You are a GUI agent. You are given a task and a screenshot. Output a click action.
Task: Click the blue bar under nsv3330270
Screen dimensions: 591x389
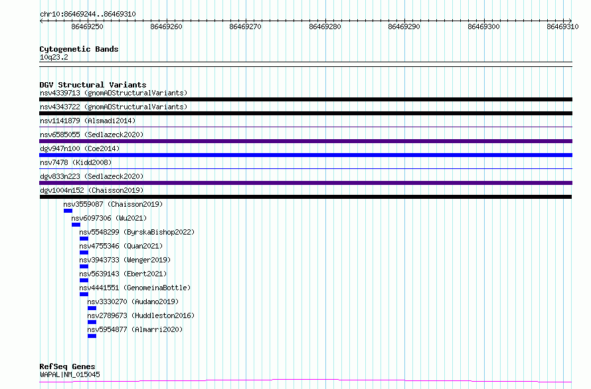click(x=92, y=308)
